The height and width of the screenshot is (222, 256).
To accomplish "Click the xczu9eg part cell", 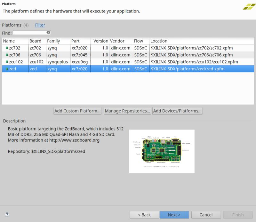I will pos(80,62).
